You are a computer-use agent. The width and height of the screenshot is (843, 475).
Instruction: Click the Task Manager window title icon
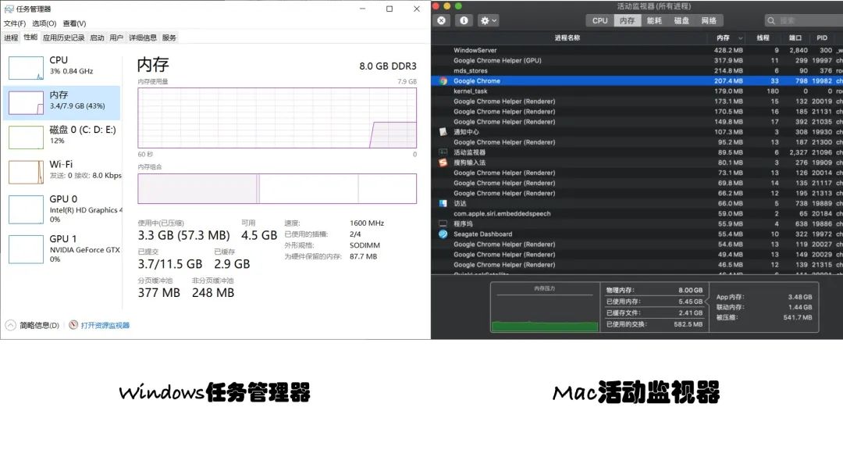[9, 9]
